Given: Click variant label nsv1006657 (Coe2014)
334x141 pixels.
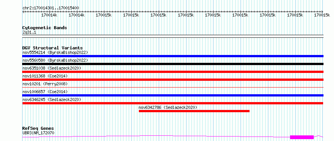Looking at the screenshot, I should (x=45, y=92).
